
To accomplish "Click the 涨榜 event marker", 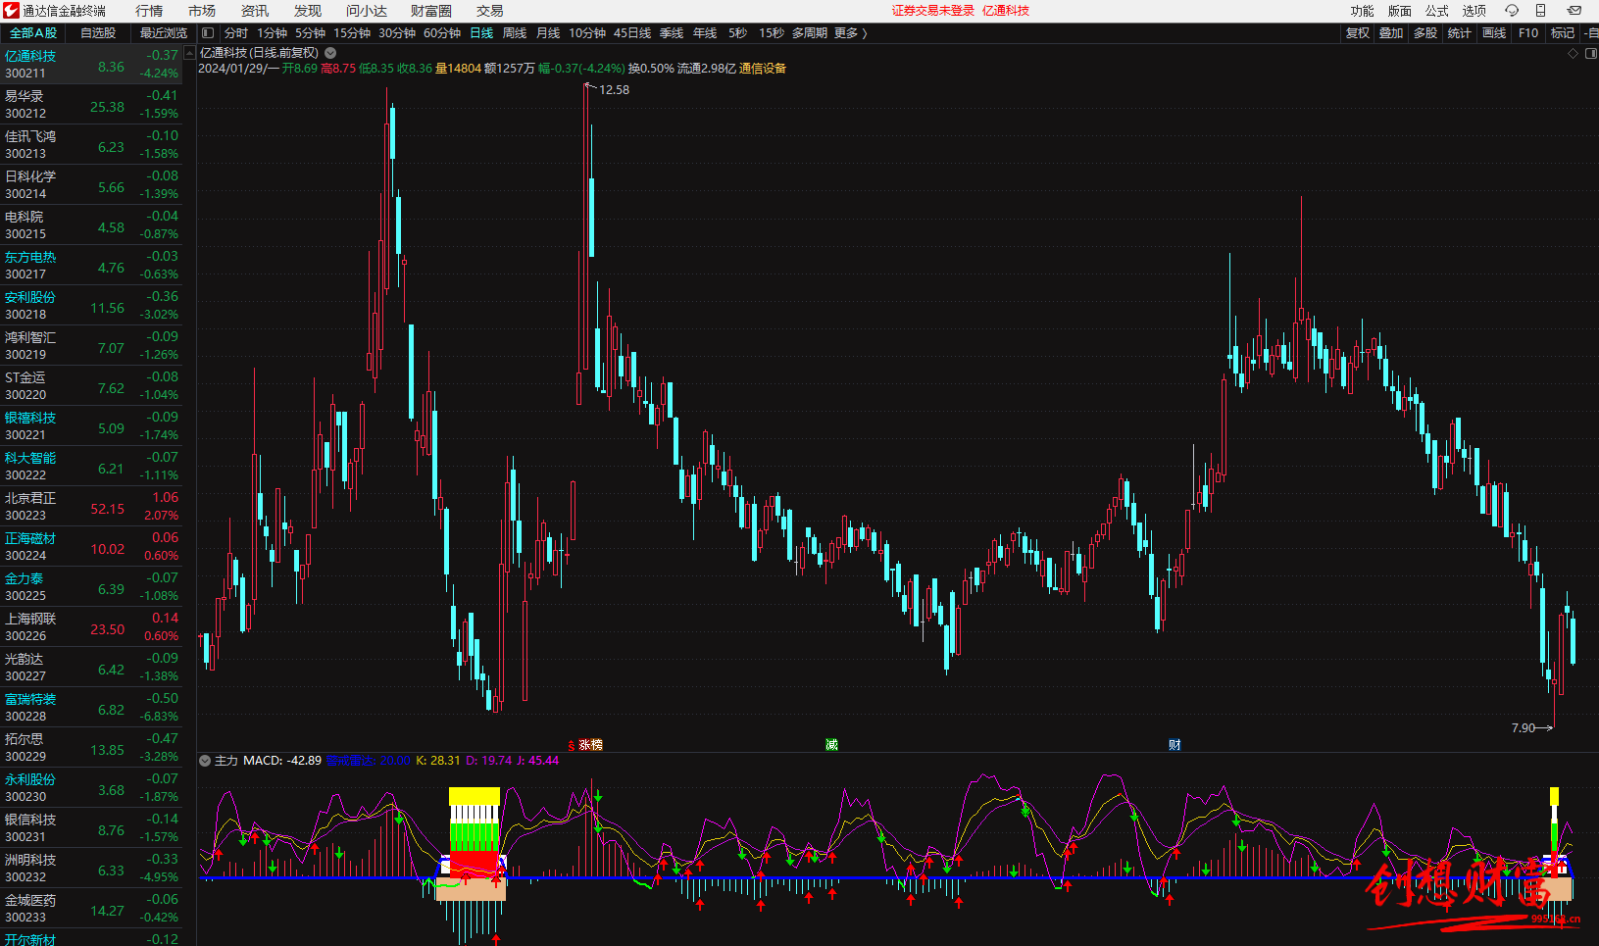I will pos(590,745).
